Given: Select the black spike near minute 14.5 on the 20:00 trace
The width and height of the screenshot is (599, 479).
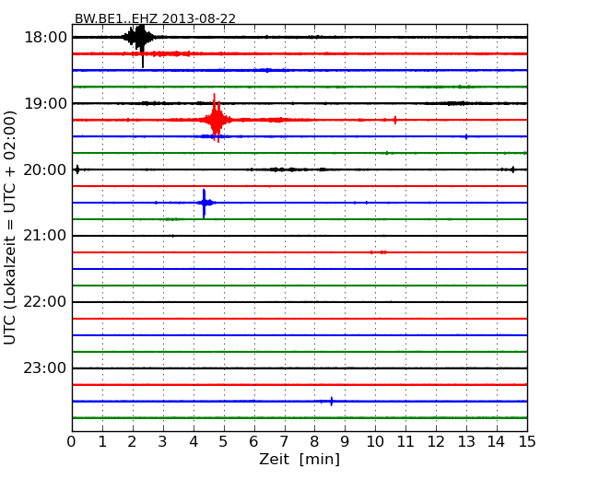Looking at the screenshot, I should (x=512, y=169).
